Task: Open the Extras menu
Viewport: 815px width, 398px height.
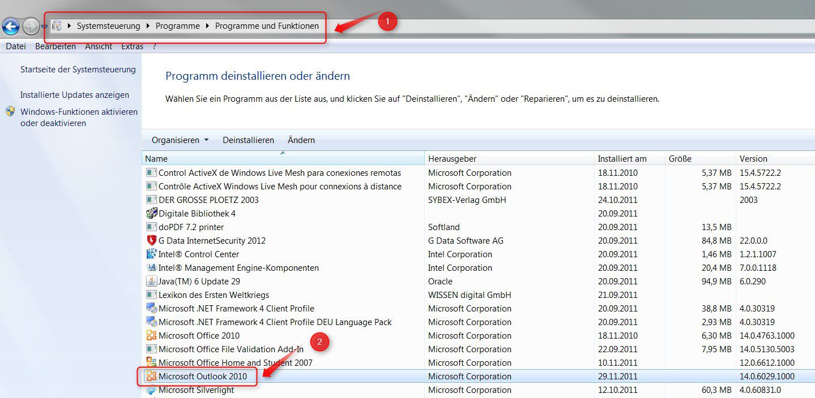Action: point(132,46)
